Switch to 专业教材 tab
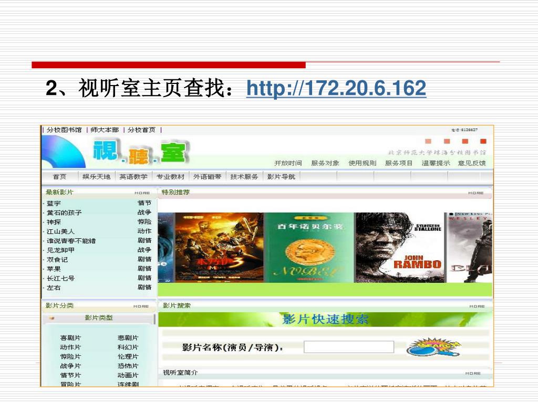The width and height of the screenshot is (538, 403). coord(170,176)
